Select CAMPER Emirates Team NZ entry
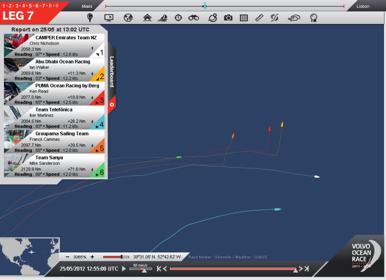The height and width of the screenshot is (280, 386). tap(54, 46)
